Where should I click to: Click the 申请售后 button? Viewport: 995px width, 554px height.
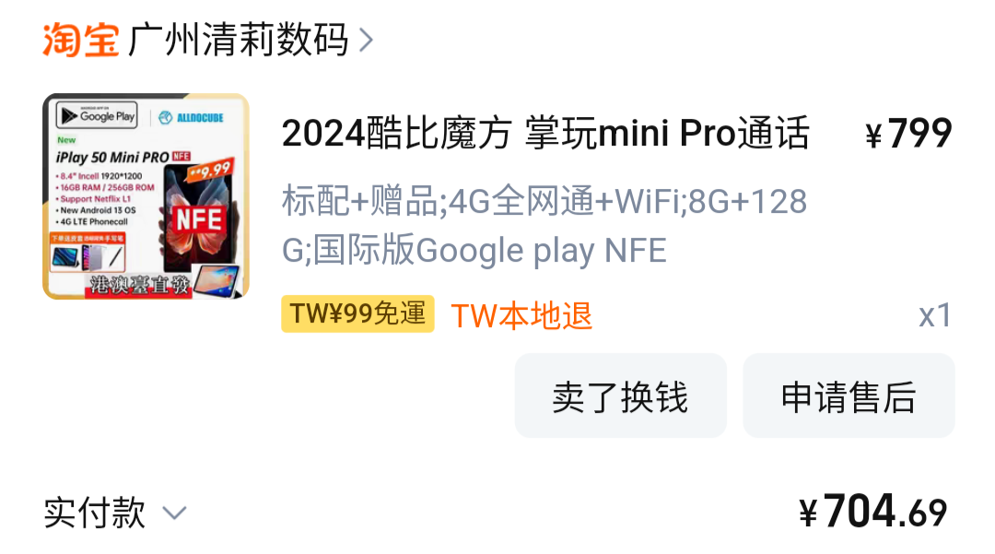point(849,396)
